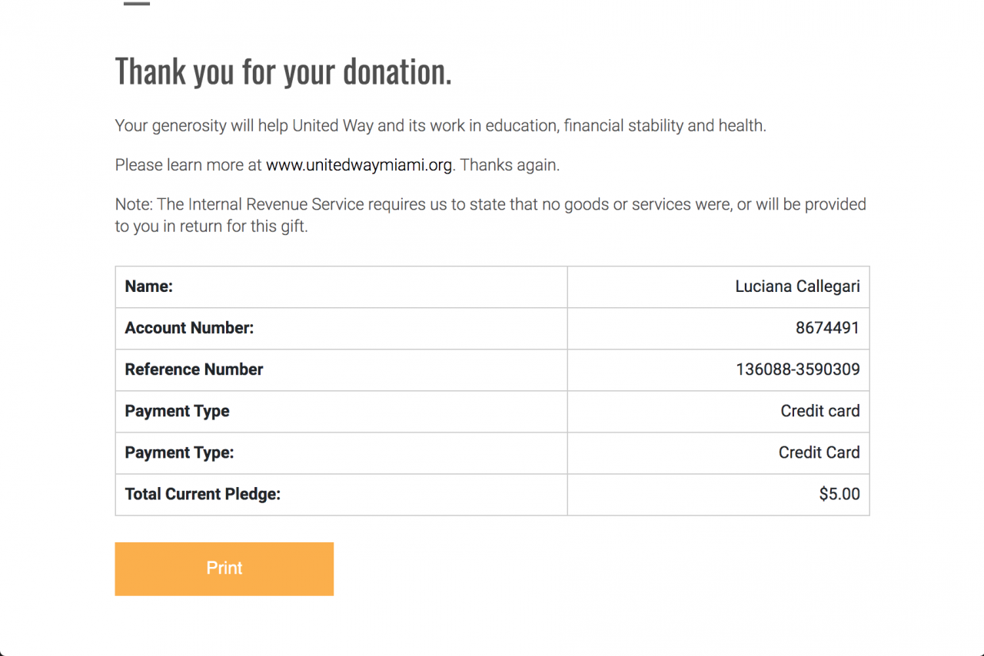Click the generosity message about United Way
The height and width of the screenshot is (656, 984).
440,125
